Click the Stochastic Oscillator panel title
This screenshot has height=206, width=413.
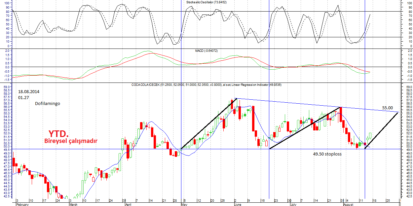click(206, 2)
